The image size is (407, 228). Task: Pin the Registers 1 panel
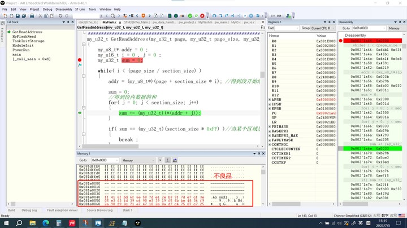click(x=330, y=22)
